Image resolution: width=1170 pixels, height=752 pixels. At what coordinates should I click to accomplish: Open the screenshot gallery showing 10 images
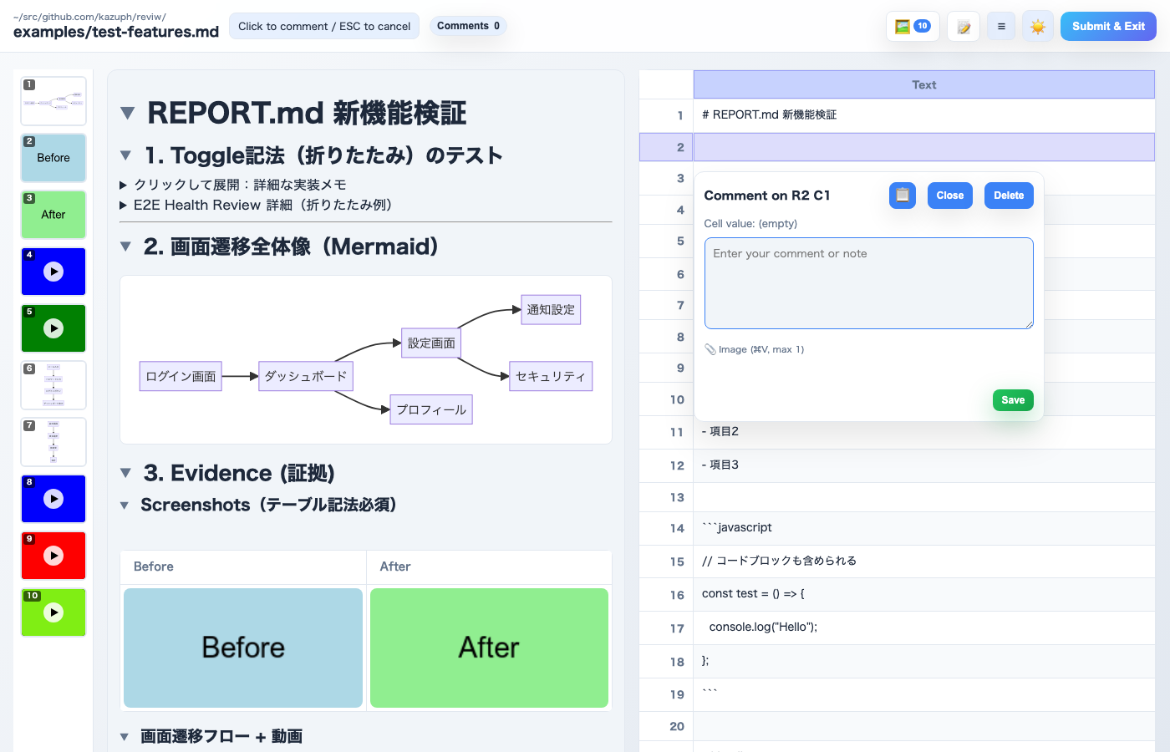[912, 26]
